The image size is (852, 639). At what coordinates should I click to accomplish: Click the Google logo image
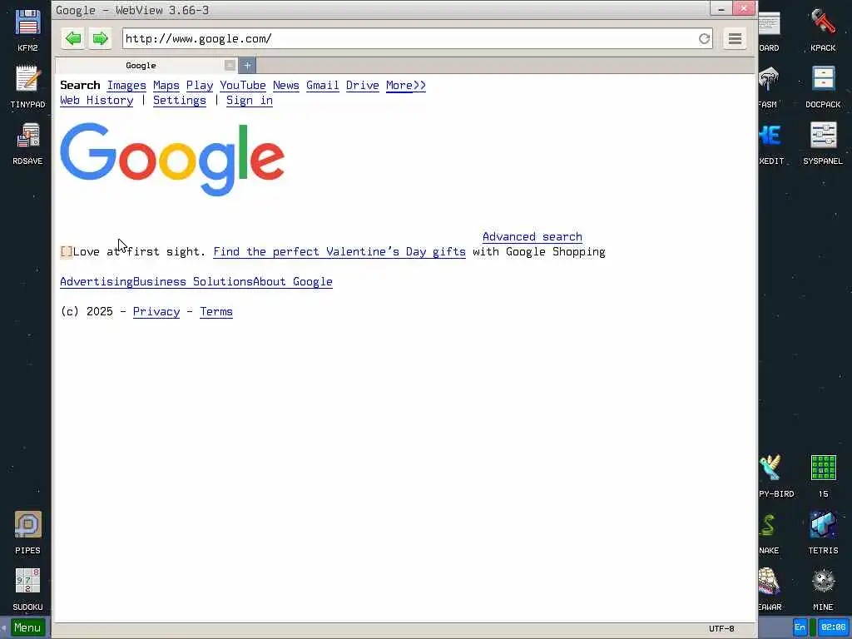(x=172, y=159)
